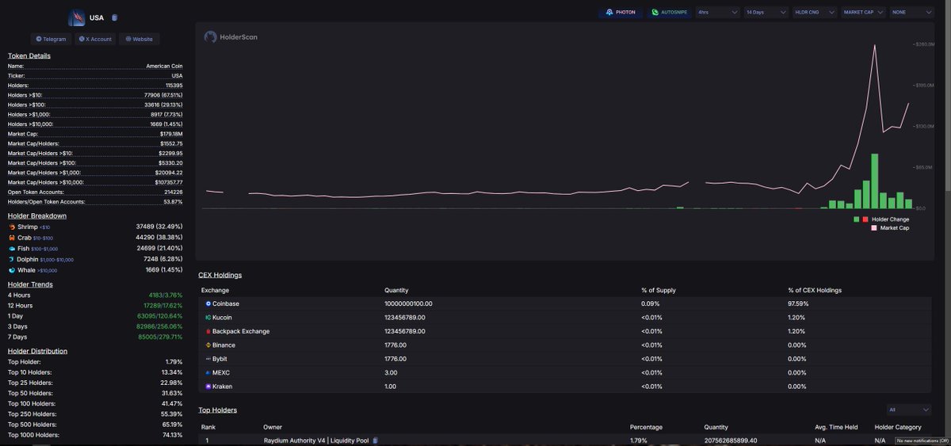
Task: Click the Whale category icon
Action: click(12, 270)
